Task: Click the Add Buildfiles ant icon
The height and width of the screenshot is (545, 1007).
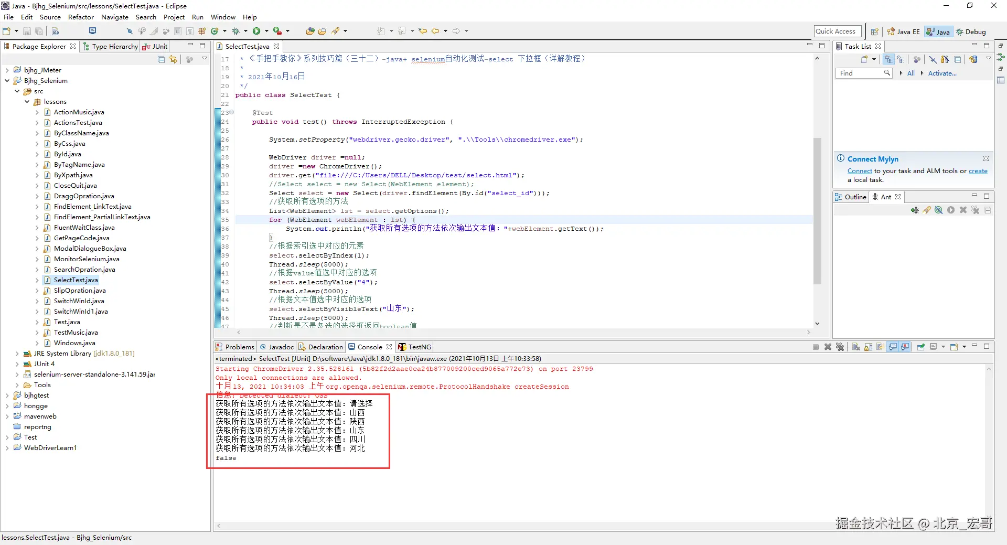Action: [915, 210]
